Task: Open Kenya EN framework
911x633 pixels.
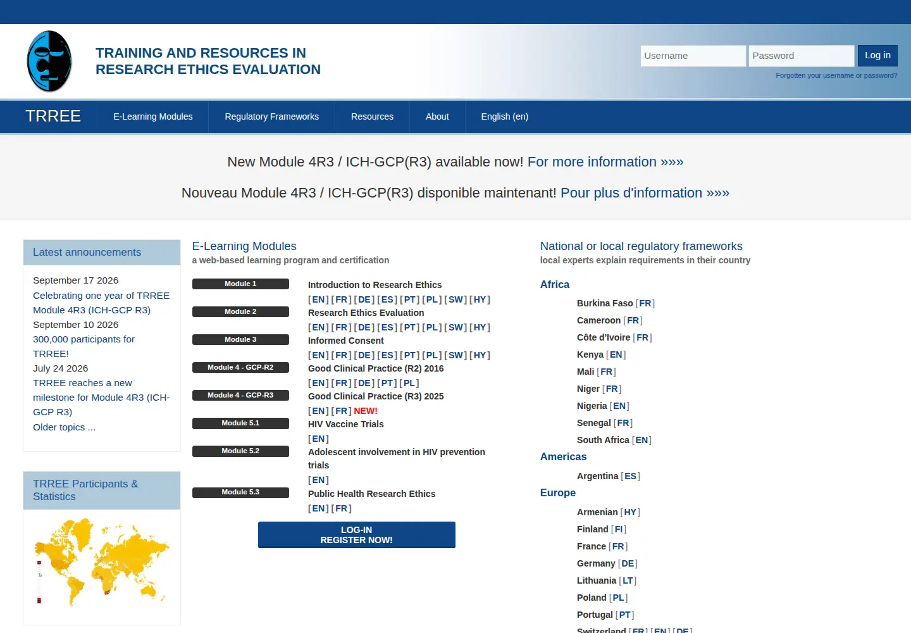Action: (x=616, y=354)
